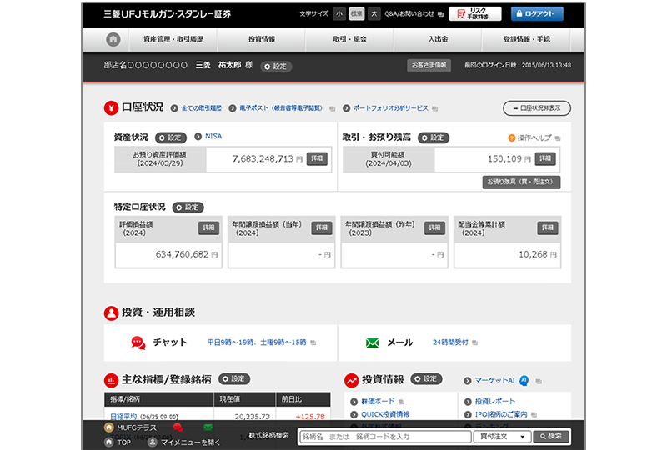Click the 操作ヘルプ question mark icon
Viewport: 667px width, 450px height.
[512, 137]
